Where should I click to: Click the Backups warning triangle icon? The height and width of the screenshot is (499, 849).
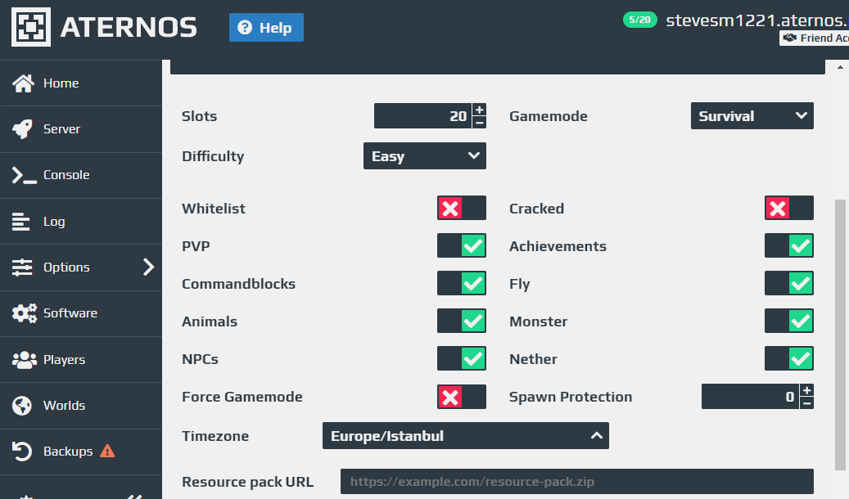107,451
